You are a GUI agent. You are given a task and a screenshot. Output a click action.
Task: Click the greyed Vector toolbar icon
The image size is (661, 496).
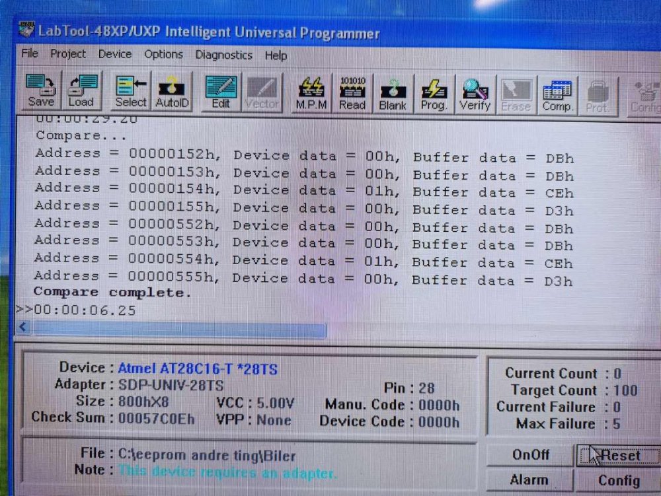(x=262, y=92)
